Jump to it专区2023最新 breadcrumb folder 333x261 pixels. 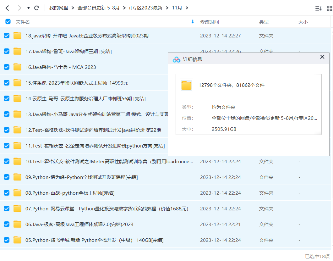pos(146,8)
